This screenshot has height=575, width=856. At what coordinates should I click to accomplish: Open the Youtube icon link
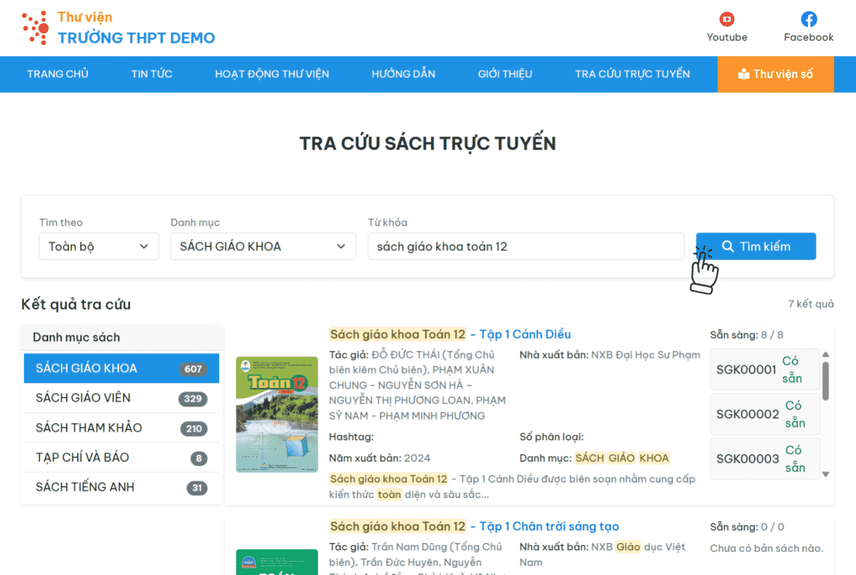coord(726,19)
